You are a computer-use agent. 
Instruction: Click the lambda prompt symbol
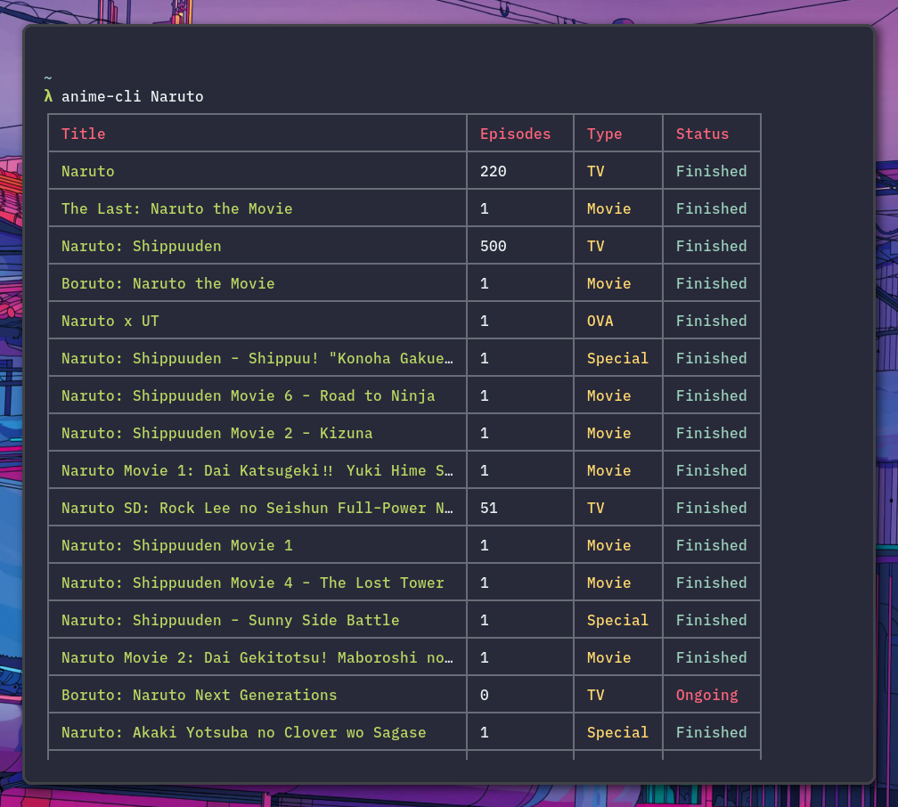(48, 96)
